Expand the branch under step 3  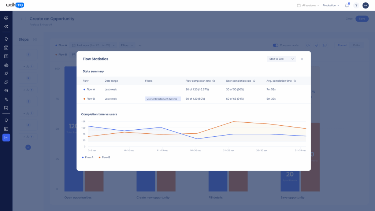coord(28,114)
